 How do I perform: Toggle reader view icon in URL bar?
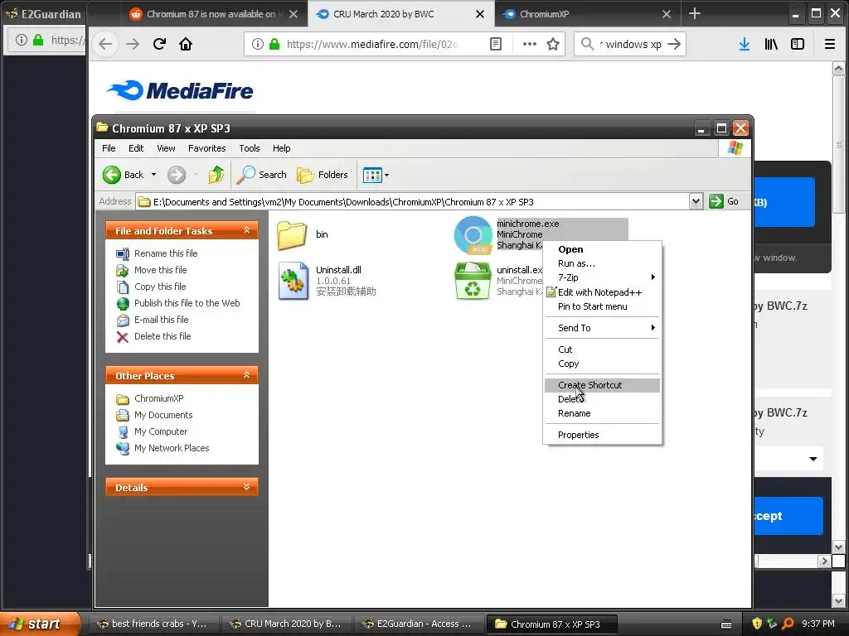(x=496, y=45)
